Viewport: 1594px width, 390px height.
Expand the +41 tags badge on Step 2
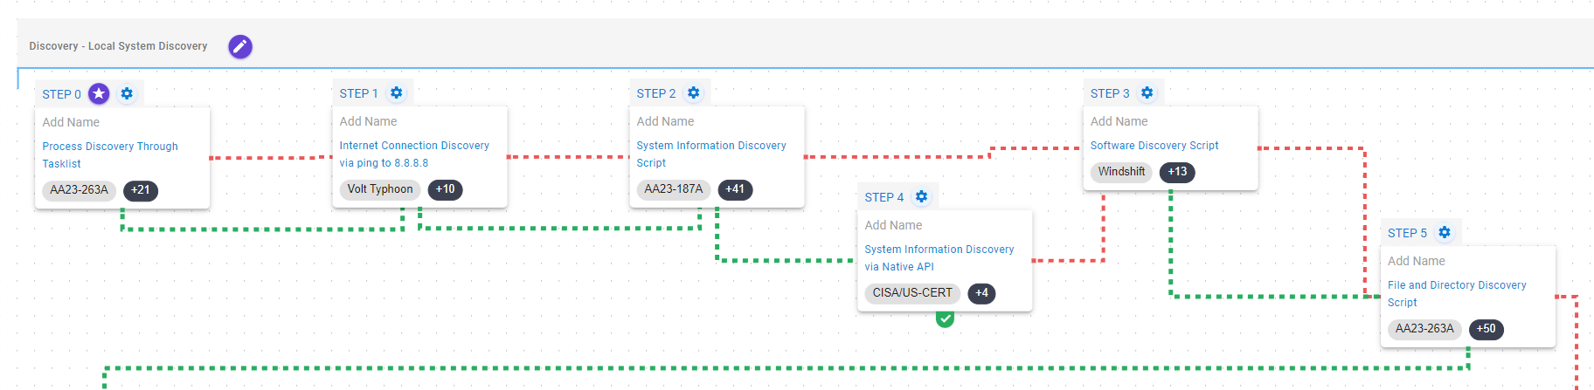pyautogui.click(x=735, y=189)
